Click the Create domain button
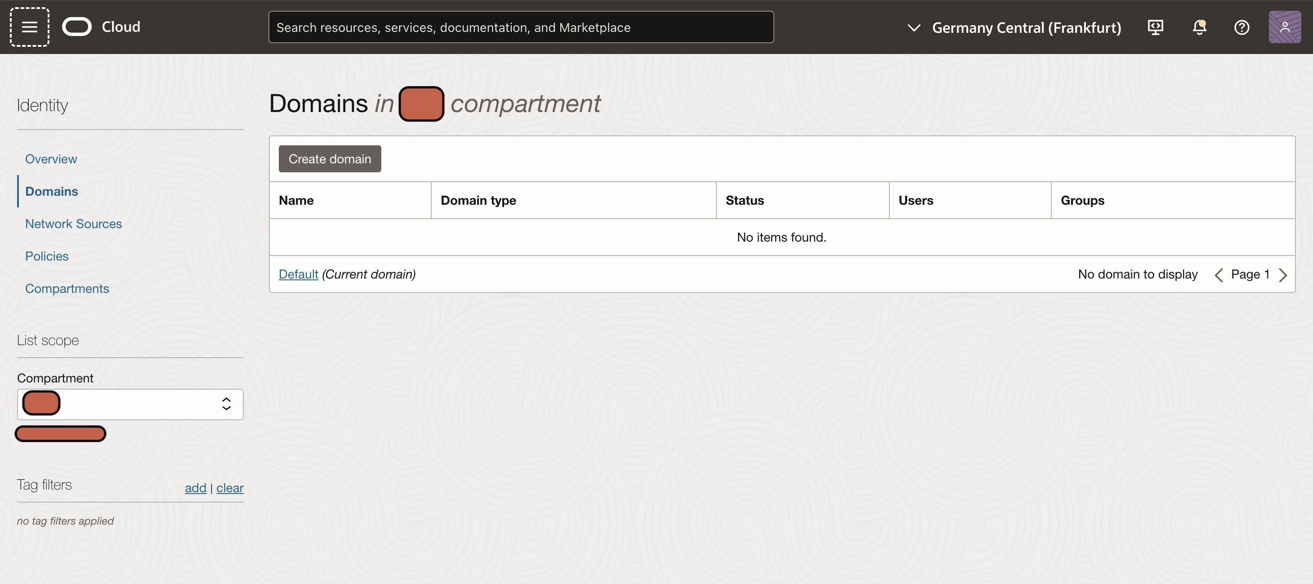 [329, 158]
